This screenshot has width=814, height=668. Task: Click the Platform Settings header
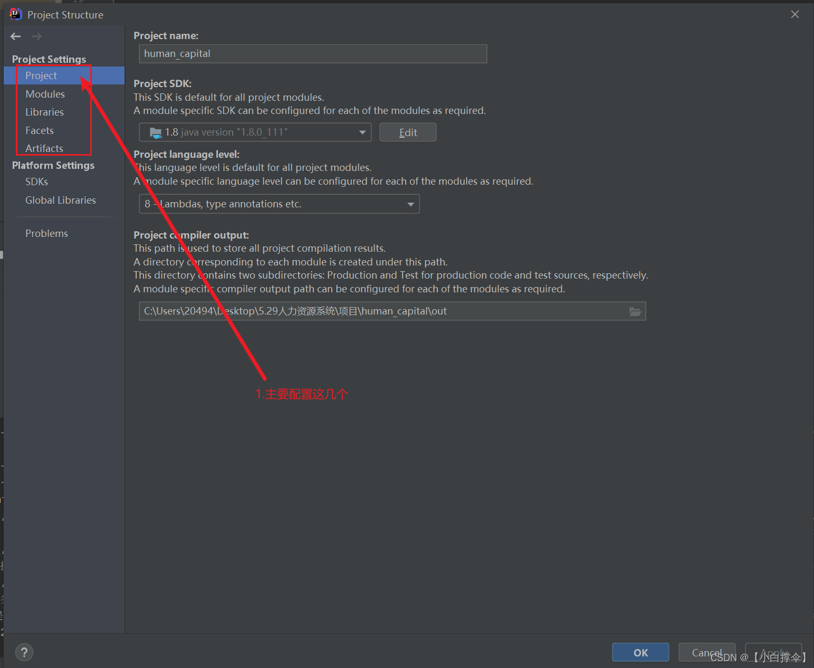click(53, 165)
